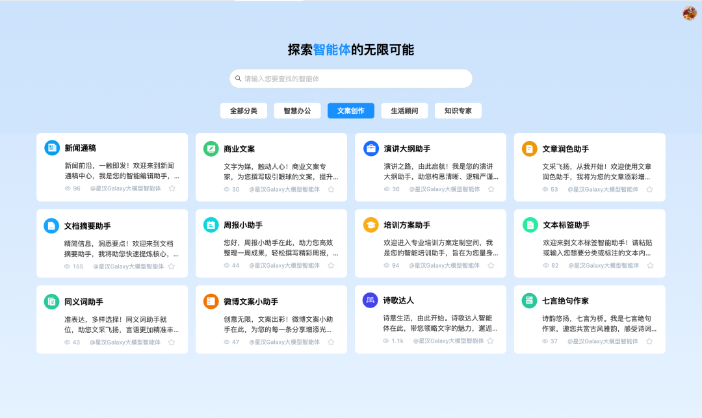The height and width of the screenshot is (418, 702).
Task: Click the 新闻通稿 agent icon
Action: (x=52, y=147)
